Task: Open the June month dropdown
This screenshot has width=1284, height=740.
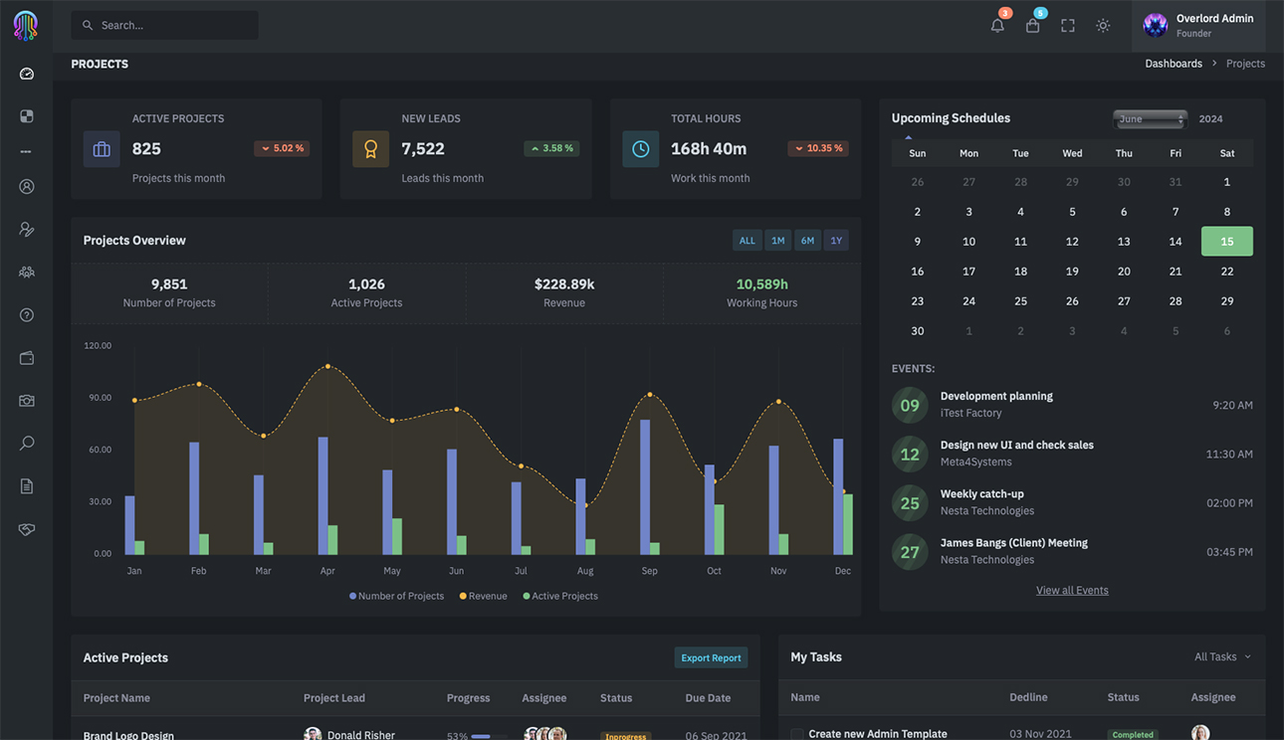Action: pos(1150,118)
